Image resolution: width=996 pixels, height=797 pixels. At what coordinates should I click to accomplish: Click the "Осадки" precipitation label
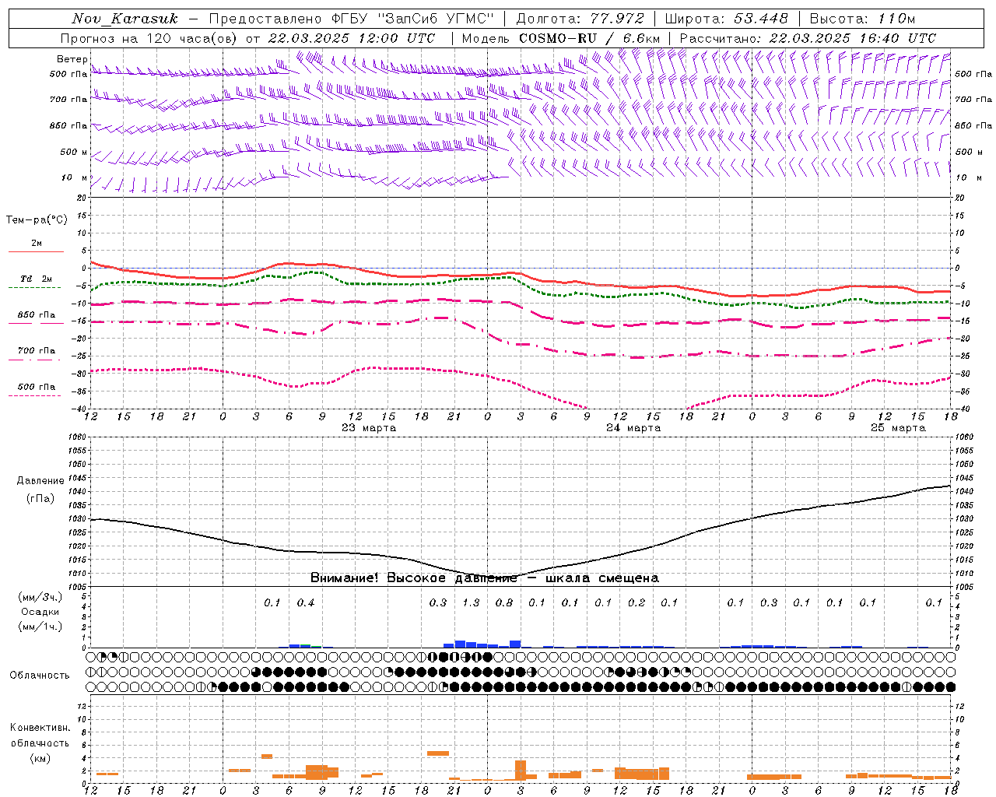[x=40, y=612]
